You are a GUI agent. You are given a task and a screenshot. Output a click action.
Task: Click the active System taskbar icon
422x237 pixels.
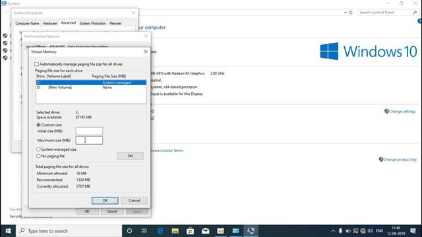[251, 231]
